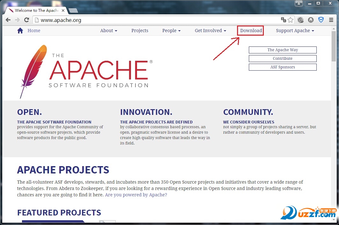Open the translate page icon
339x225 pixels.
click(x=283, y=19)
